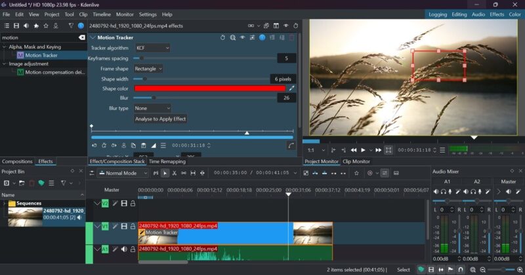The height and width of the screenshot is (275, 525).
Task: Switch to Compositions tab
Action: pyautogui.click(x=17, y=161)
